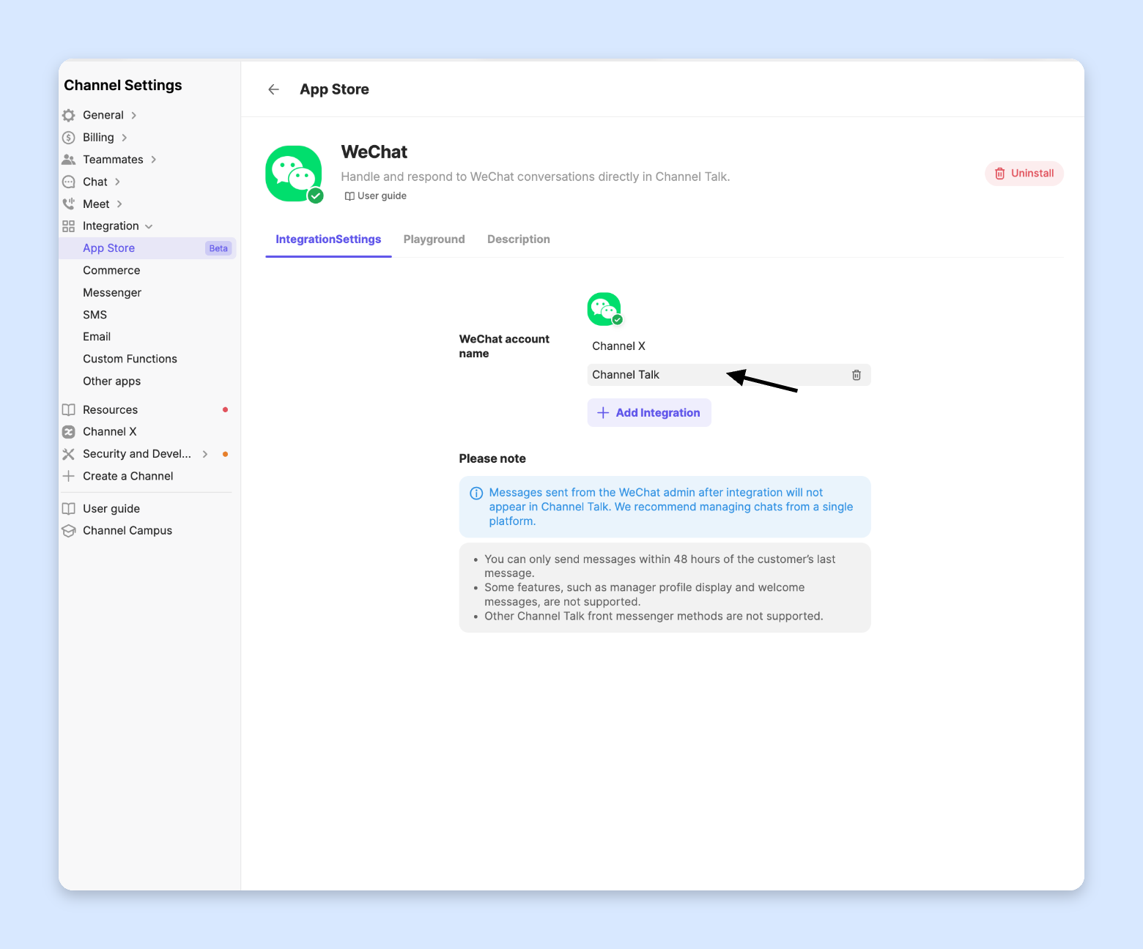1143x949 pixels.
Task: Select App Store in the sidebar
Action: click(147, 248)
